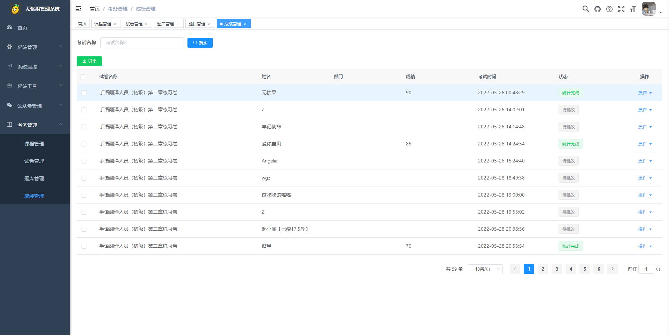The image size is (669, 335).
Task: Switch to the 试卷管理 tab
Action: [x=134, y=24]
